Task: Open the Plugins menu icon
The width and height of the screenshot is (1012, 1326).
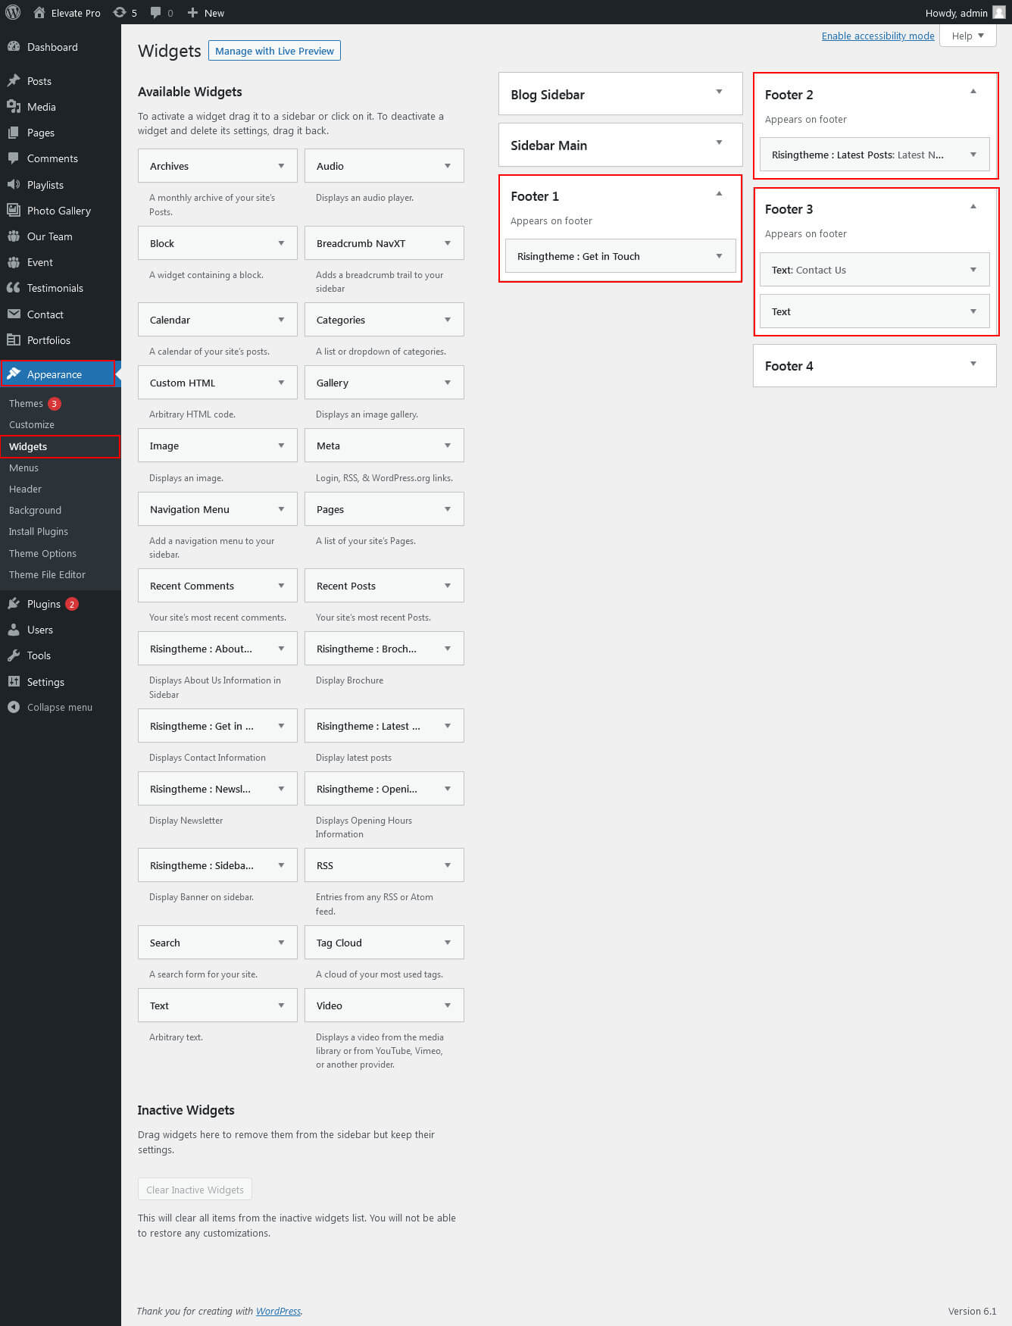Action: coord(13,604)
